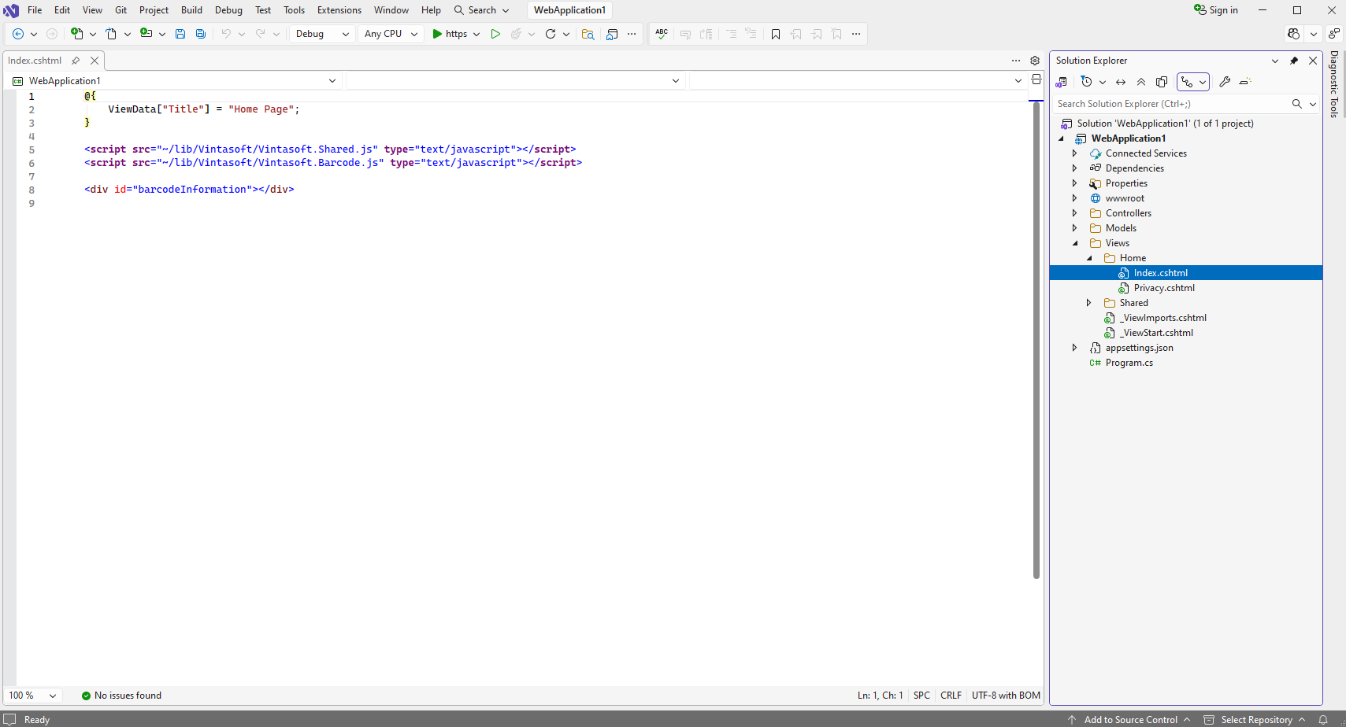Toggle Sync with Active Document in Solution Explorer
1346x727 pixels.
click(1121, 82)
